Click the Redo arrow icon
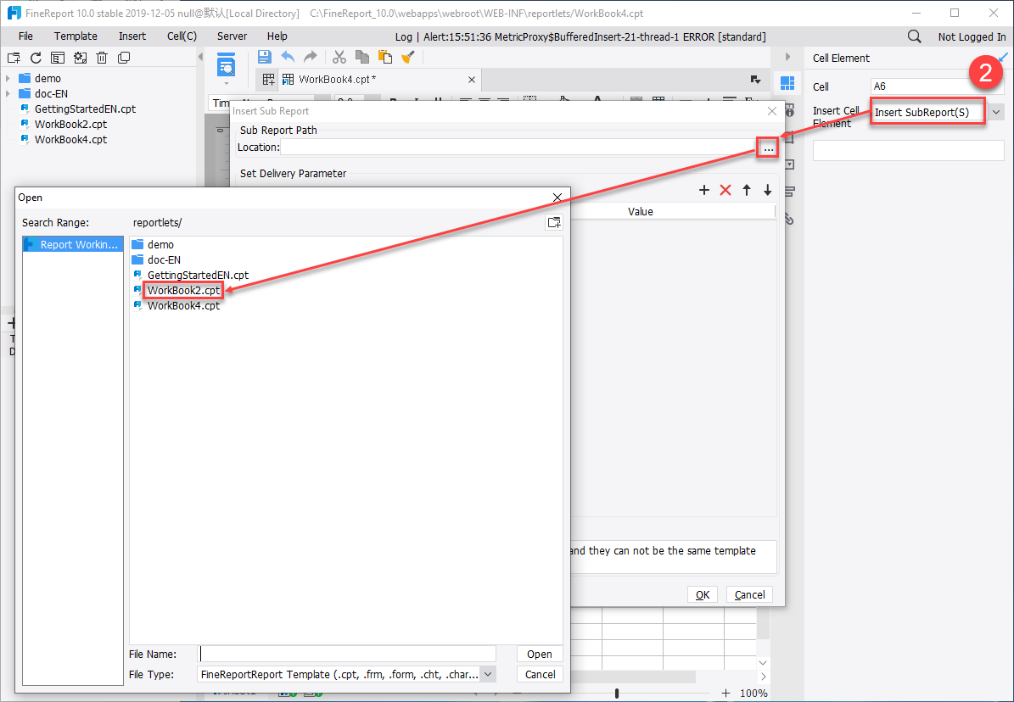The width and height of the screenshot is (1014, 702). point(310,56)
